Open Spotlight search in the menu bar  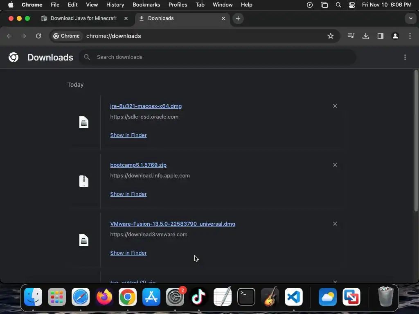pos(338,5)
